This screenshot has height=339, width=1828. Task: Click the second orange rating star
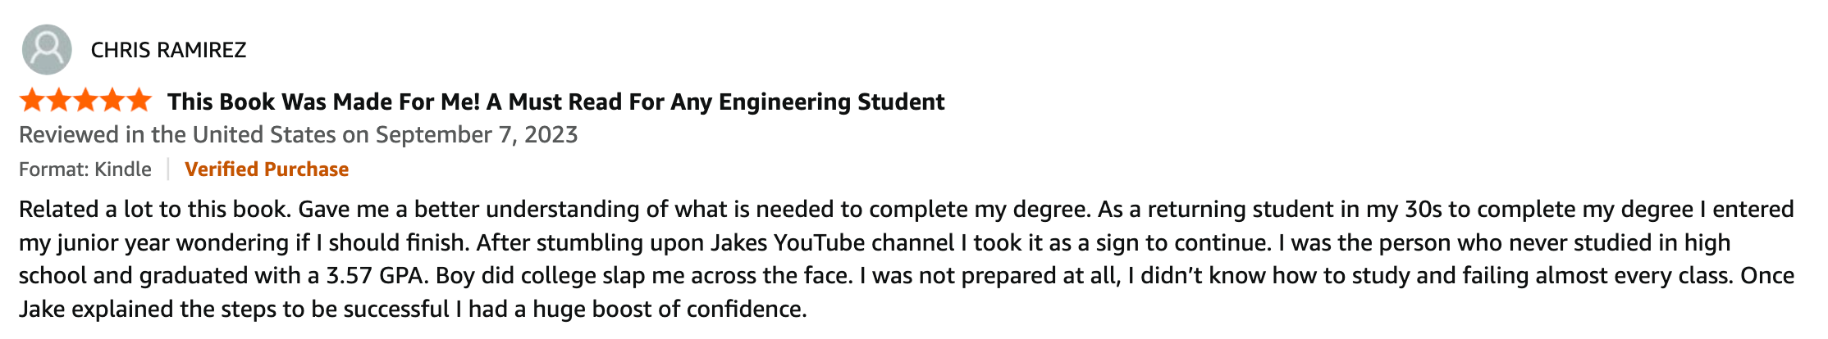pyautogui.click(x=59, y=101)
